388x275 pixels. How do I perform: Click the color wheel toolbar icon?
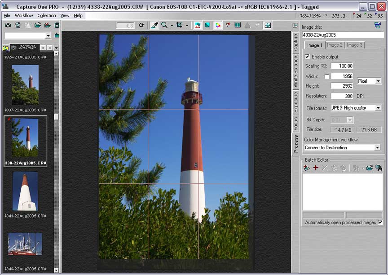click(x=218, y=25)
